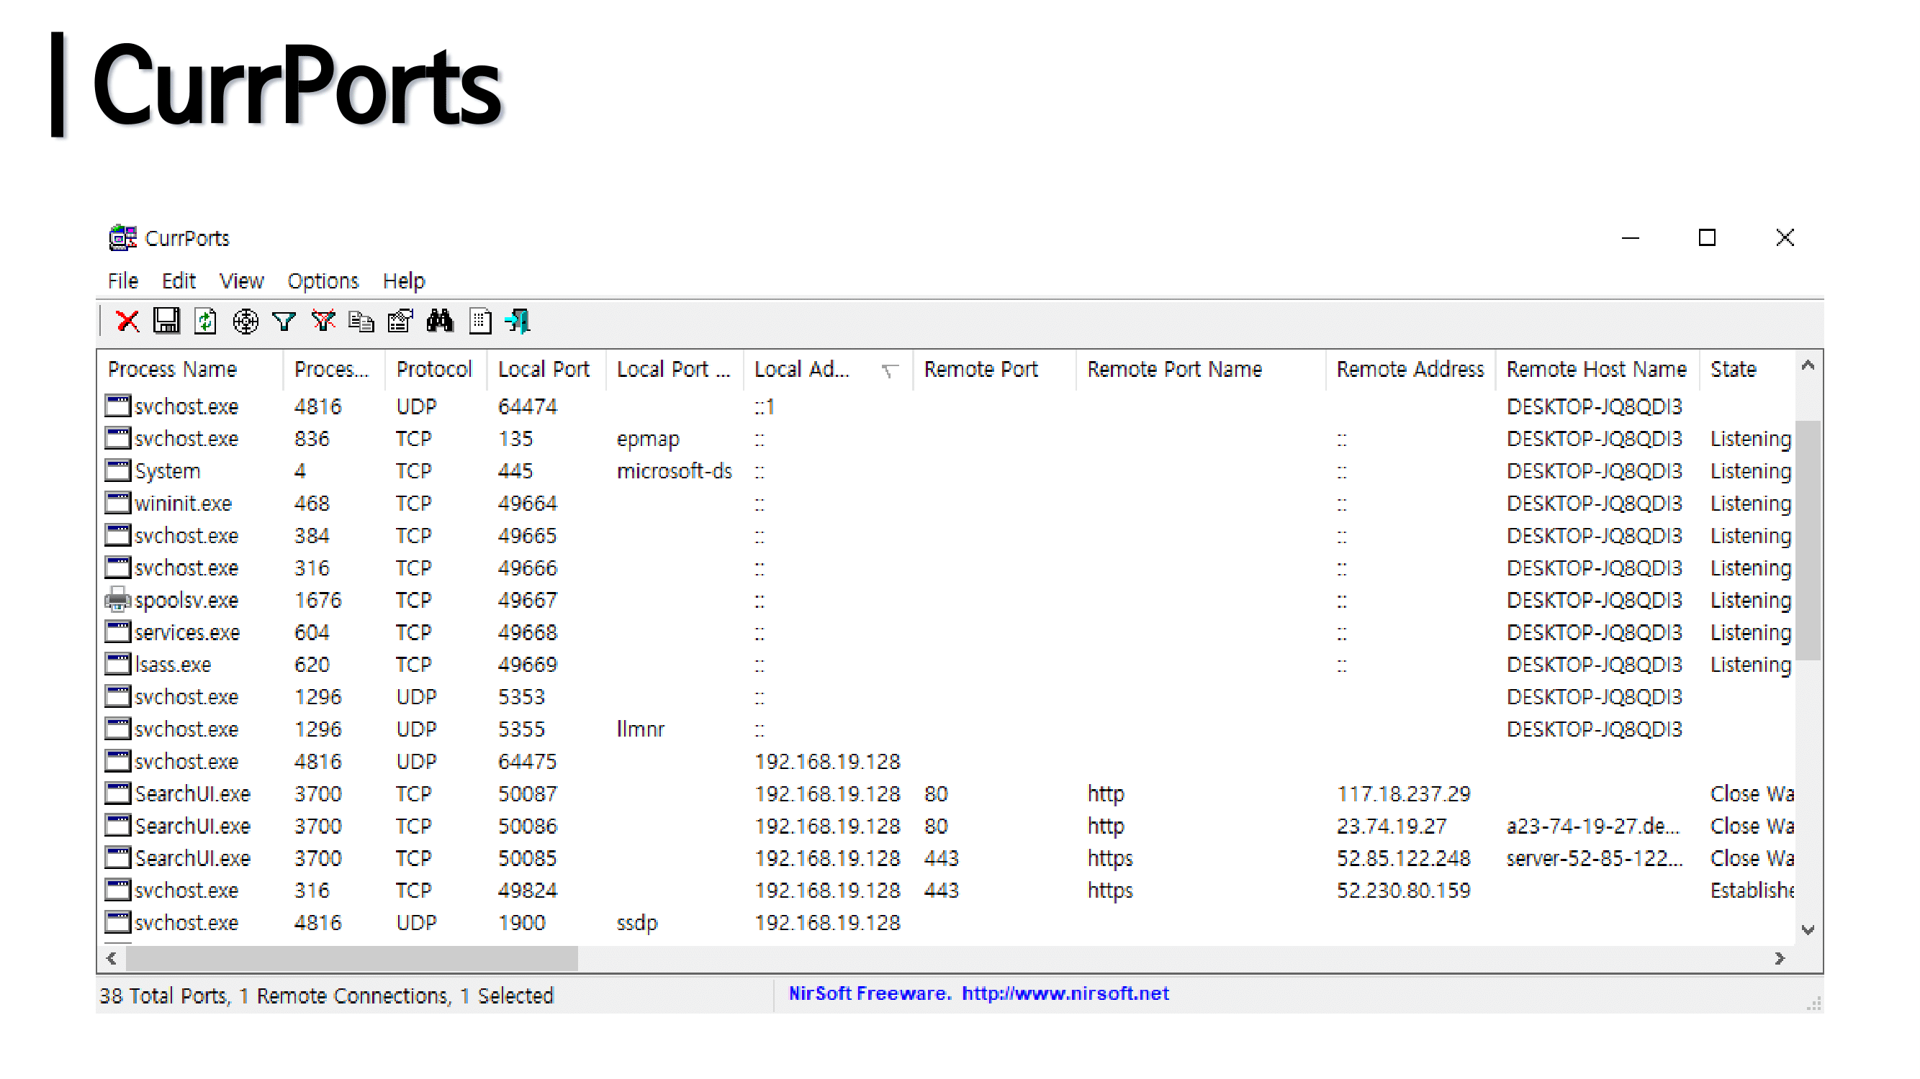Click remote address 52.85.122.248

click(1404, 858)
